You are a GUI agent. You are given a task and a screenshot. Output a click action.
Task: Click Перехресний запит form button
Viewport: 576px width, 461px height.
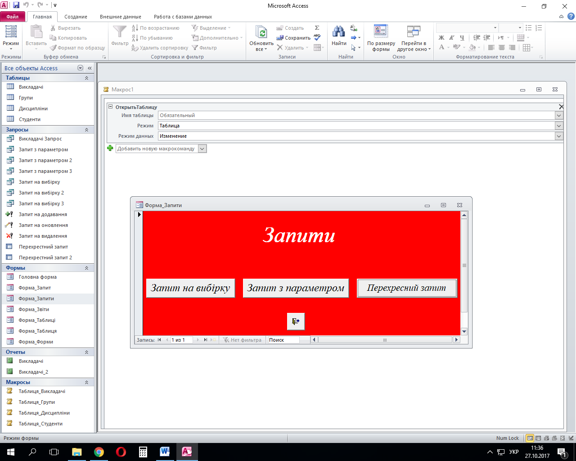pyautogui.click(x=407, y=288)
